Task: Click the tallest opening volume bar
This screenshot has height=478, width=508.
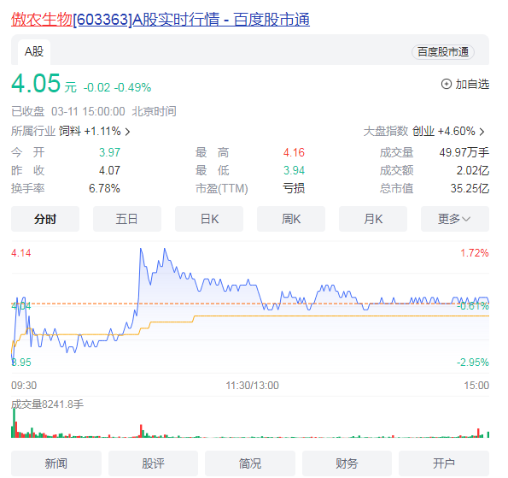Action: click(14, 423)
